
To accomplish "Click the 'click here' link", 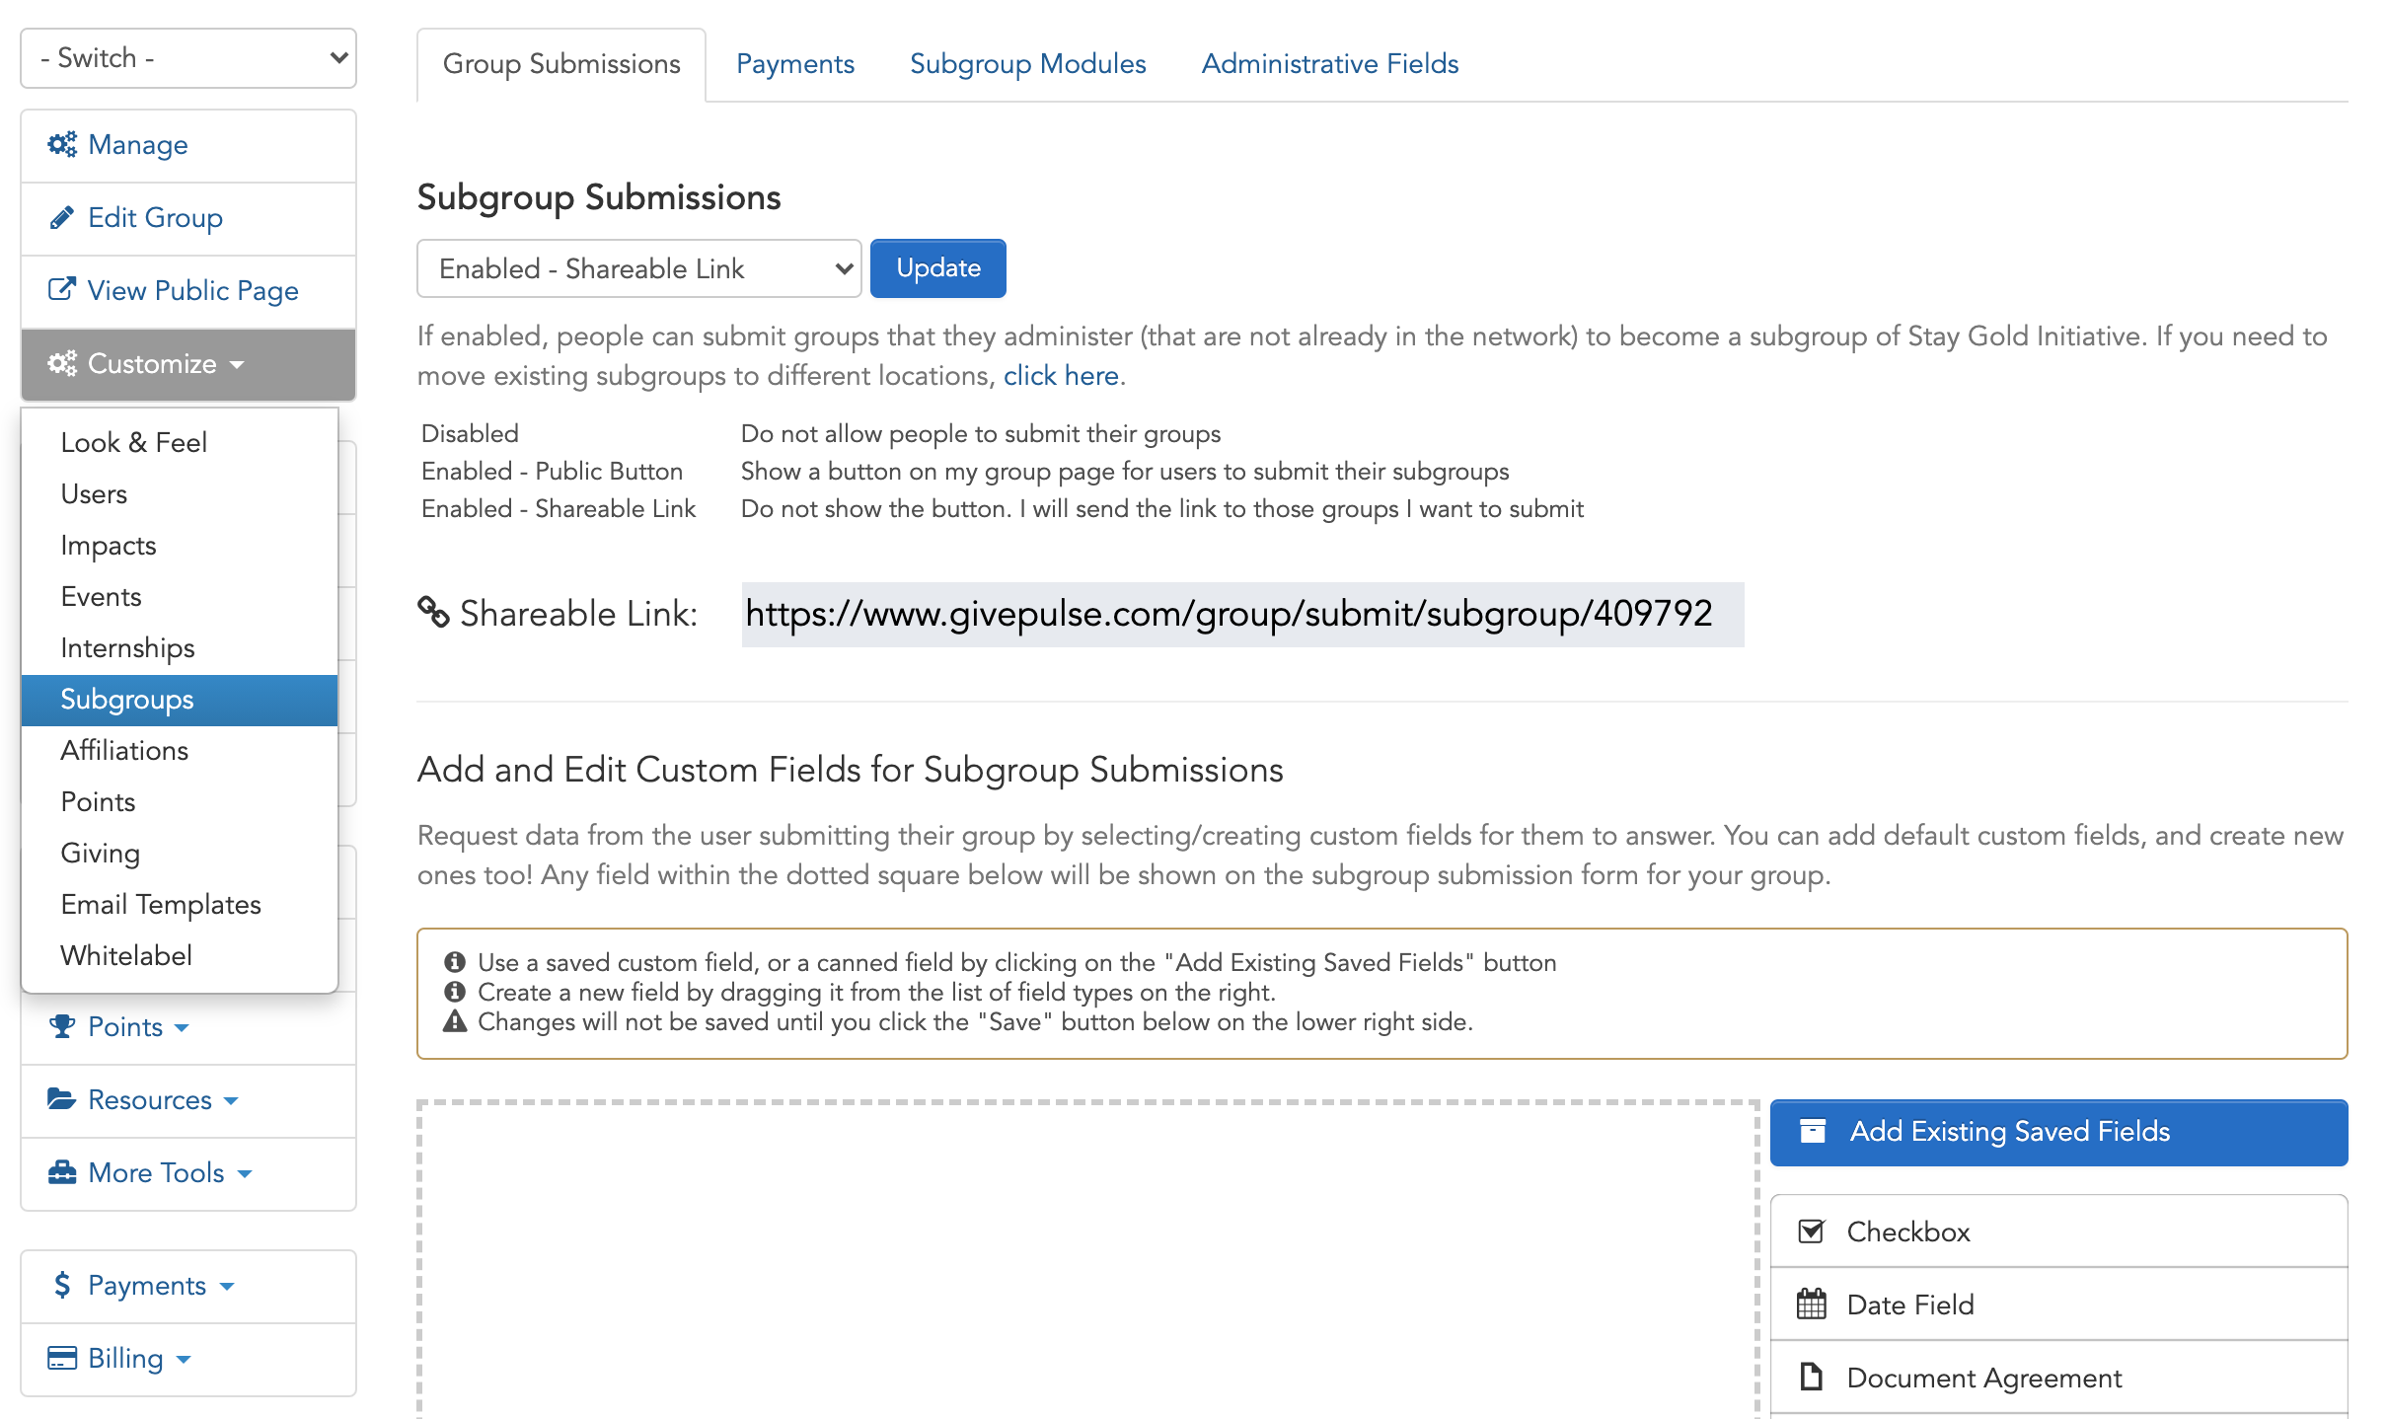I will tap(1060, 375).
